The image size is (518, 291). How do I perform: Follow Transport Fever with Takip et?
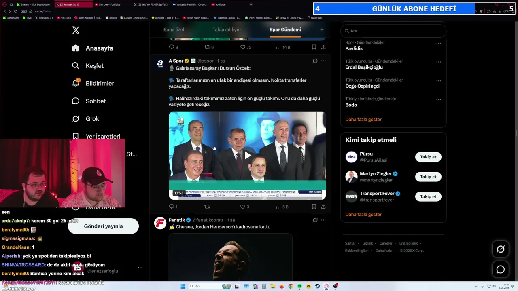428,196
